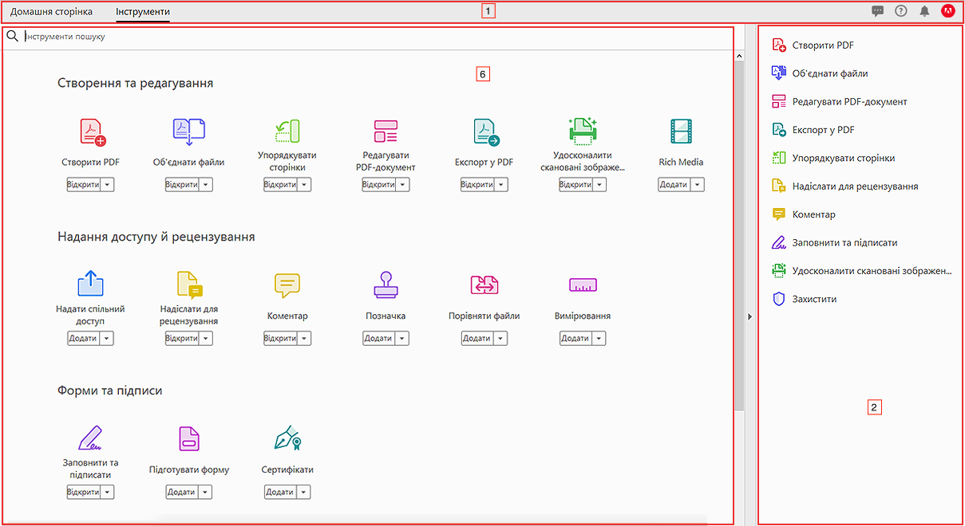Click the Відкрити button under Удосконалити скановані зображення
The height and width of the screenshot is (526, 965).
[576, 184]
